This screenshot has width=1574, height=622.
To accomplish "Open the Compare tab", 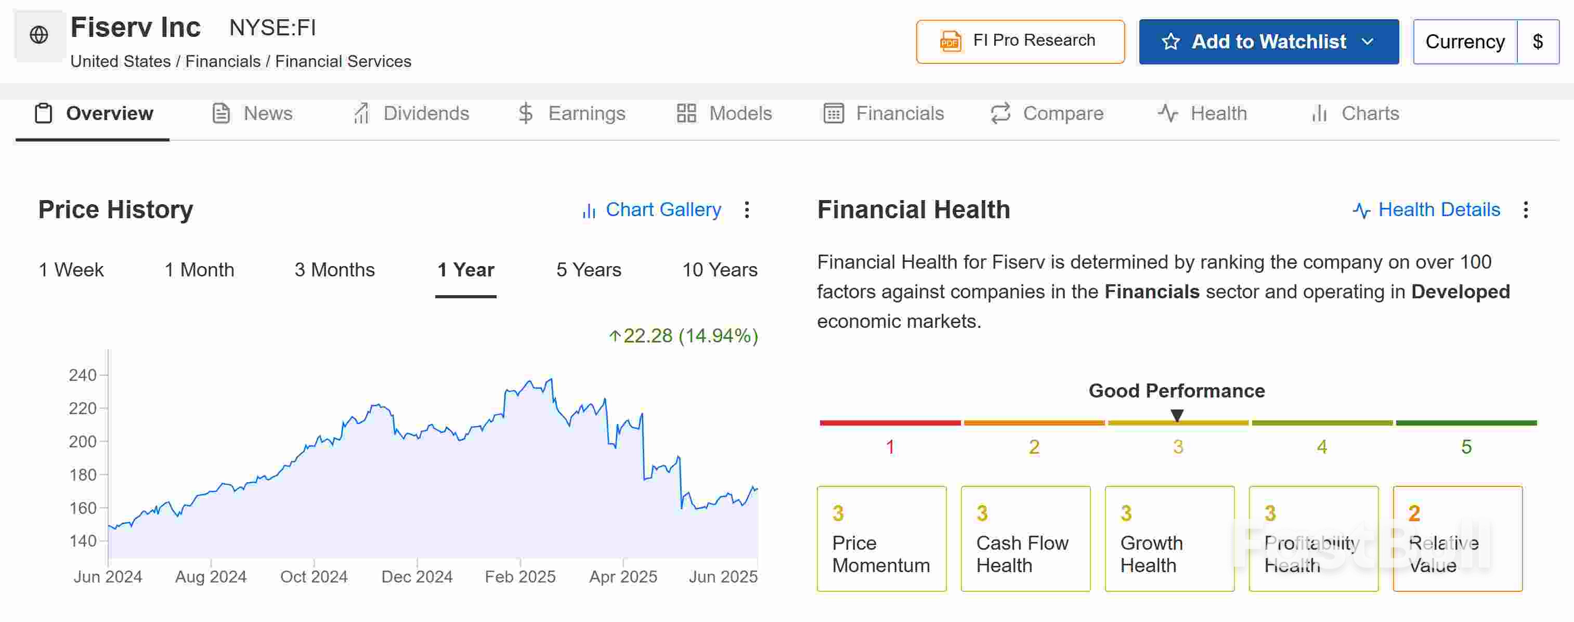I will pos(1063,113).
